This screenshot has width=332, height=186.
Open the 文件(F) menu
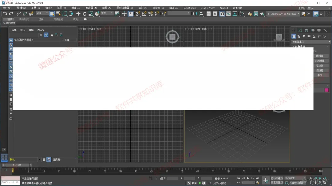tap(7, 8)
